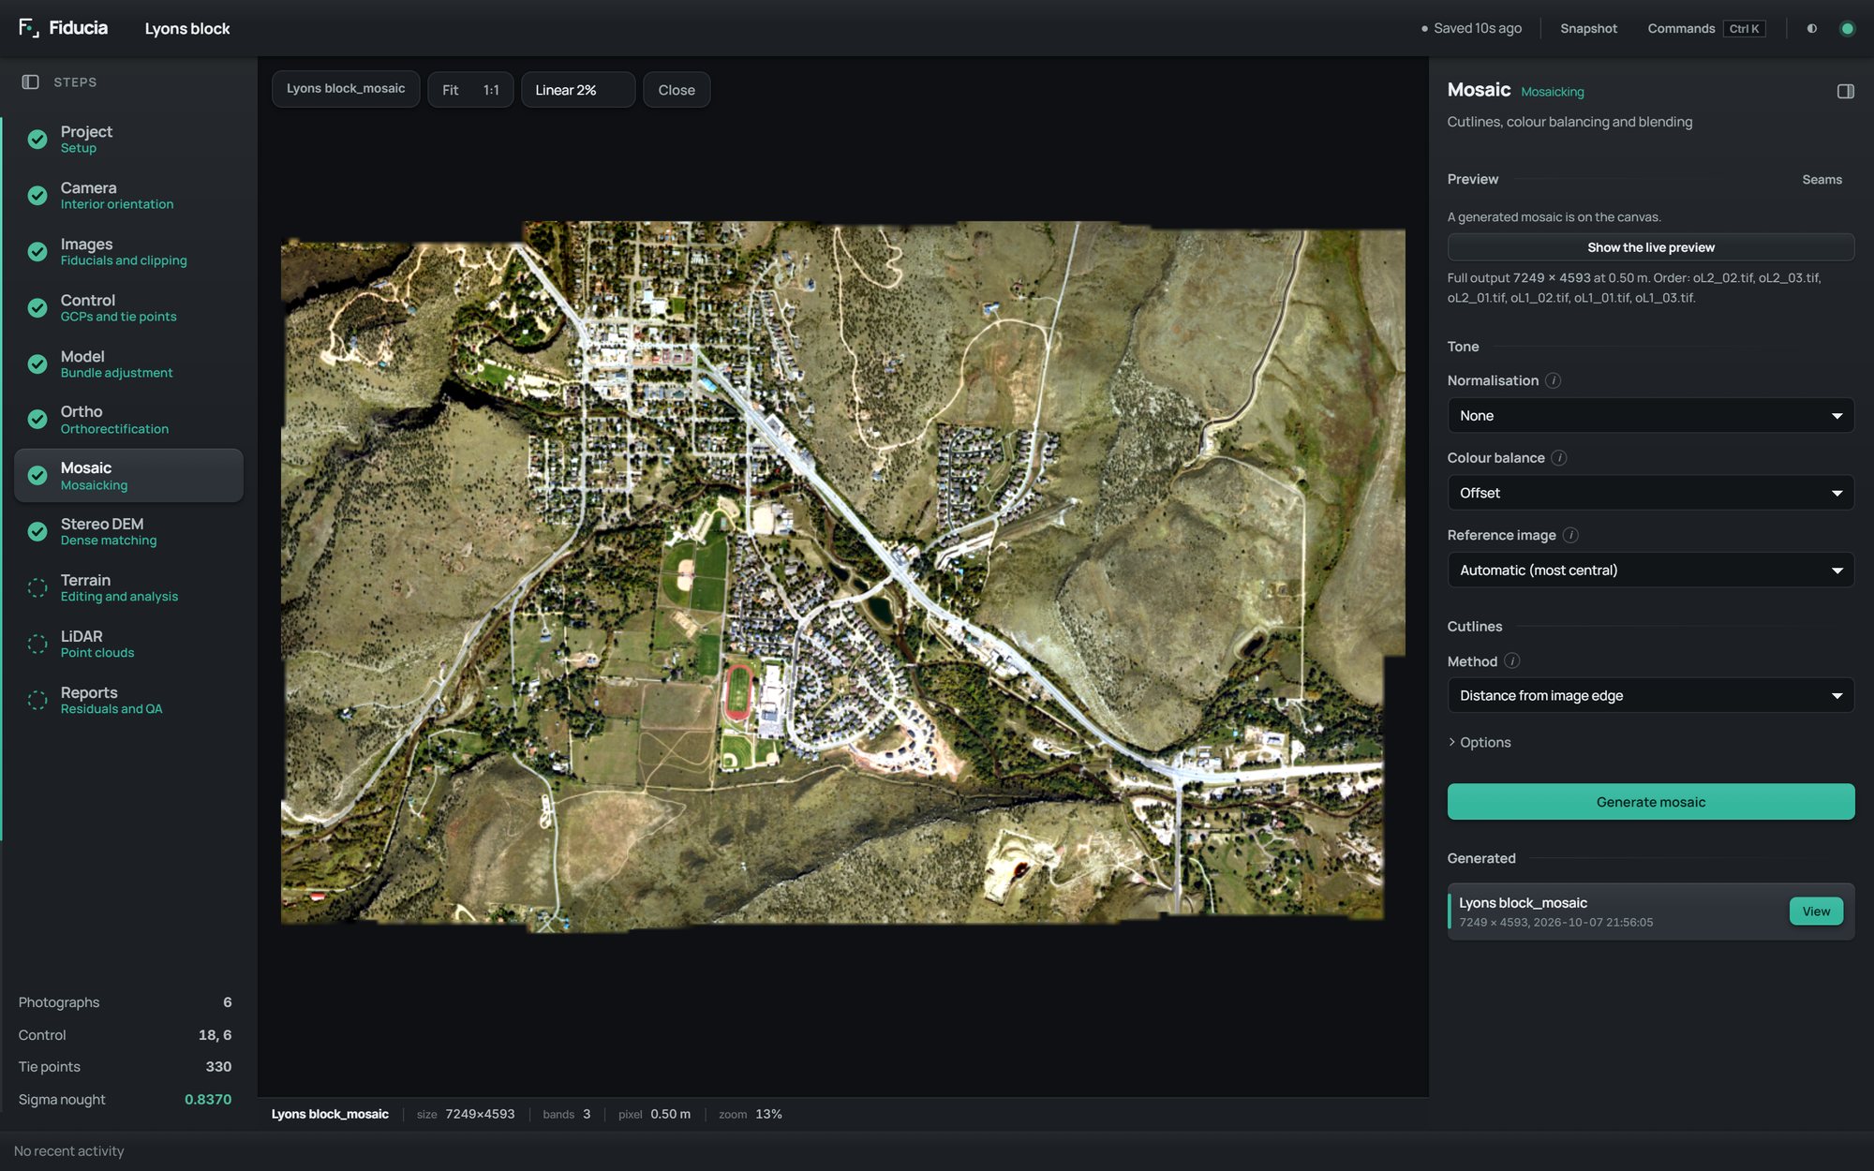Viewport: 1874px width, 1171px height.
Task: Go to the Control GCPs step
Action: [128, 307]
